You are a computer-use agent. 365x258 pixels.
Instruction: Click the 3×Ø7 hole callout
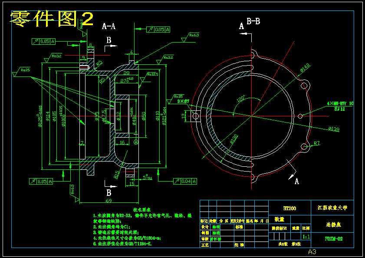(183, 101)
